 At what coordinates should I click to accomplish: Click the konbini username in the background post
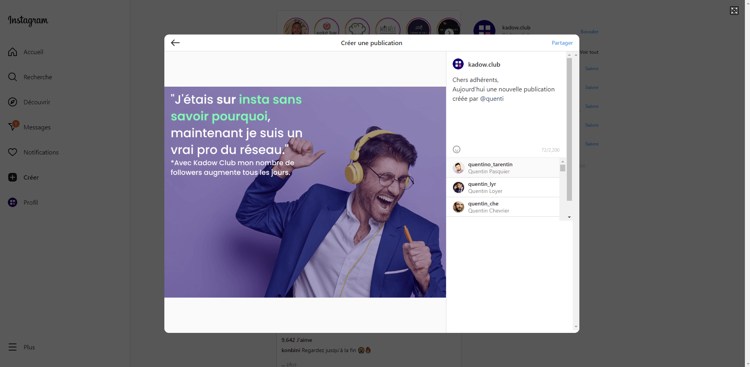click(x=291, y=350)
